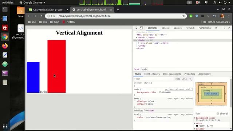This screenshot has width=233, height=131.
Task: Click the site information icon in address bar
Action: tap(48, 16)
